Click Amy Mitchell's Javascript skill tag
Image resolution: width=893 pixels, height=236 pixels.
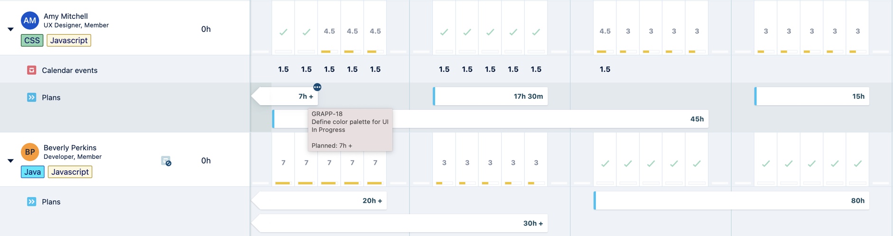69,40
